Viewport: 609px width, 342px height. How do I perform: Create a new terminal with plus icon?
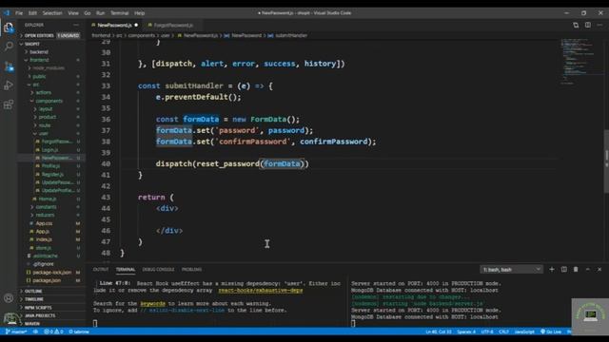(552, 269)
